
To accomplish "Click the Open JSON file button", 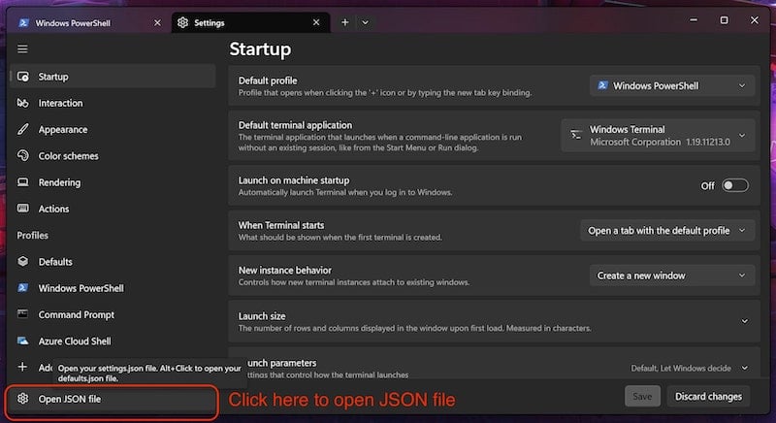I will [112, 399].
